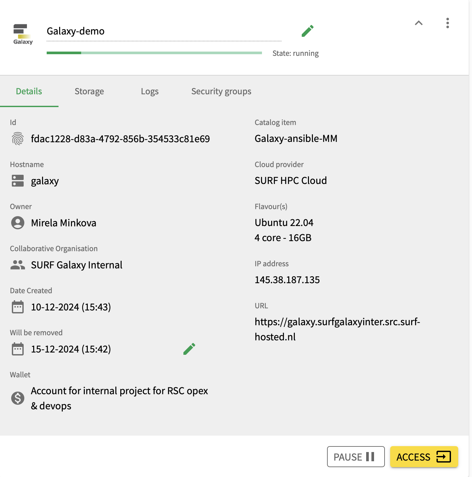Click the Collaborative Organisation group icon

(x=18, y=265)
